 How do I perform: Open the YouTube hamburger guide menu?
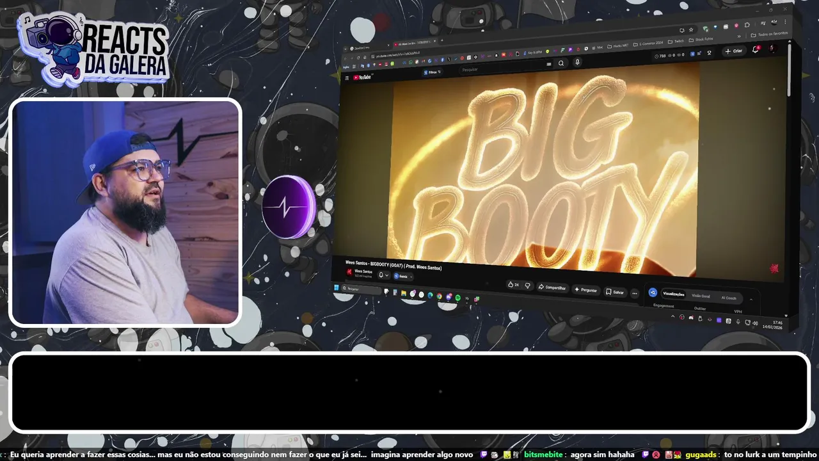coord(347,78)
